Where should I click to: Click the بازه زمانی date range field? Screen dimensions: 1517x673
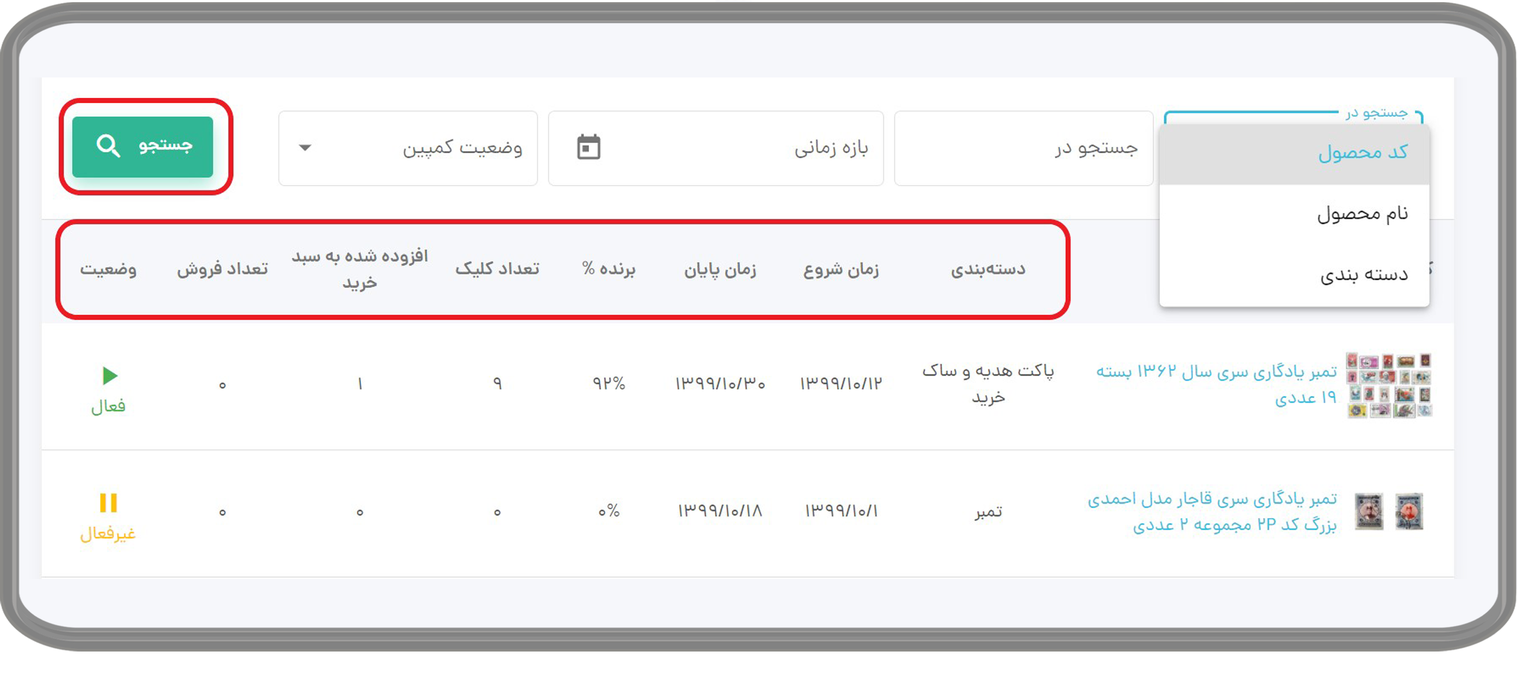[x=716, y=148]
